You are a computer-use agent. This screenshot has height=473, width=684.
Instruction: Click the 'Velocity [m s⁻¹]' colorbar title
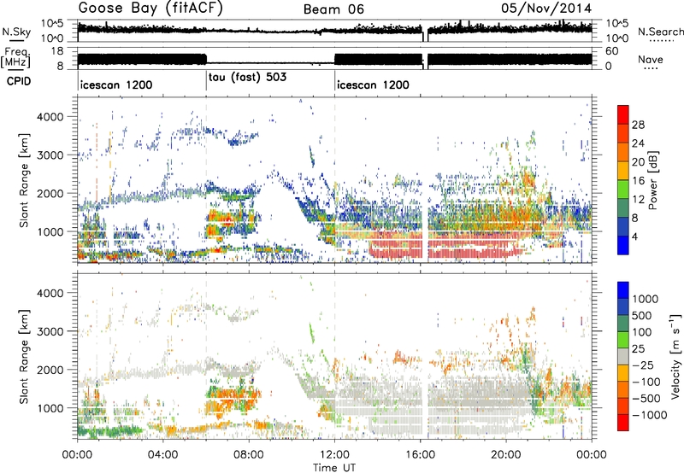point(675,356)
